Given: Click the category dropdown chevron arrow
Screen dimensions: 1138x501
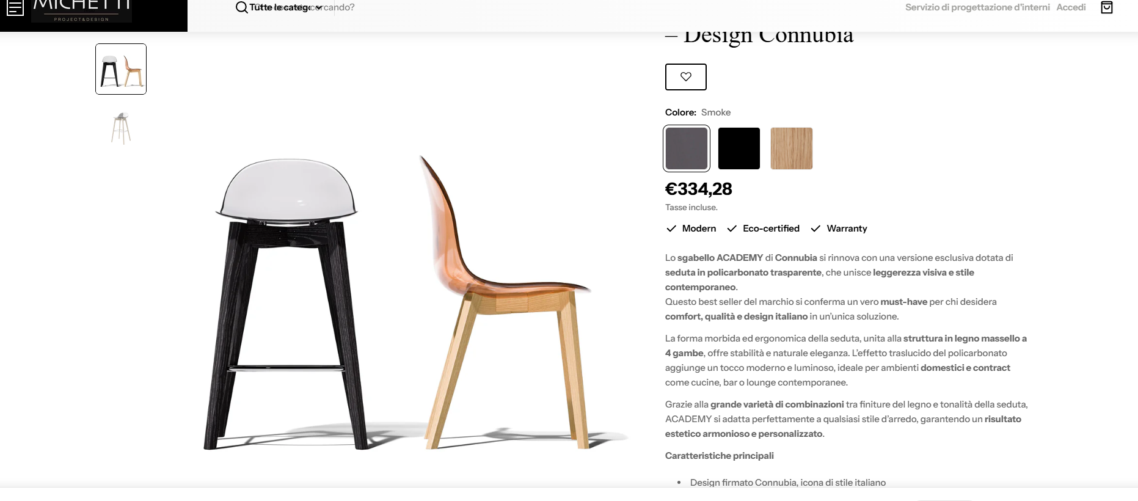Looking at the screenshot, I should (319, 8).
